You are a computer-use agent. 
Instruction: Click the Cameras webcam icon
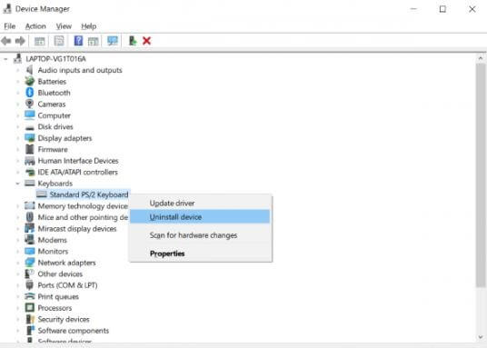point(29,104)
